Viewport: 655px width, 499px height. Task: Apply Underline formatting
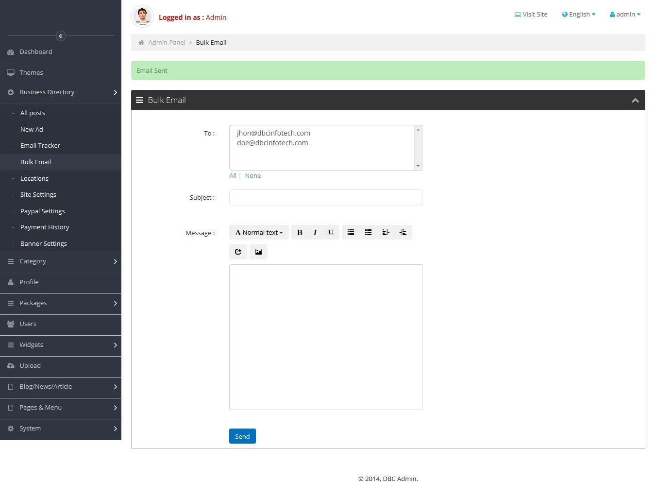[x=331, y=232]
